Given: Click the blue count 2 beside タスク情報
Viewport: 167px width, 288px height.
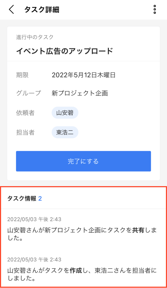Looking at the screenshot, I should 40,198.
